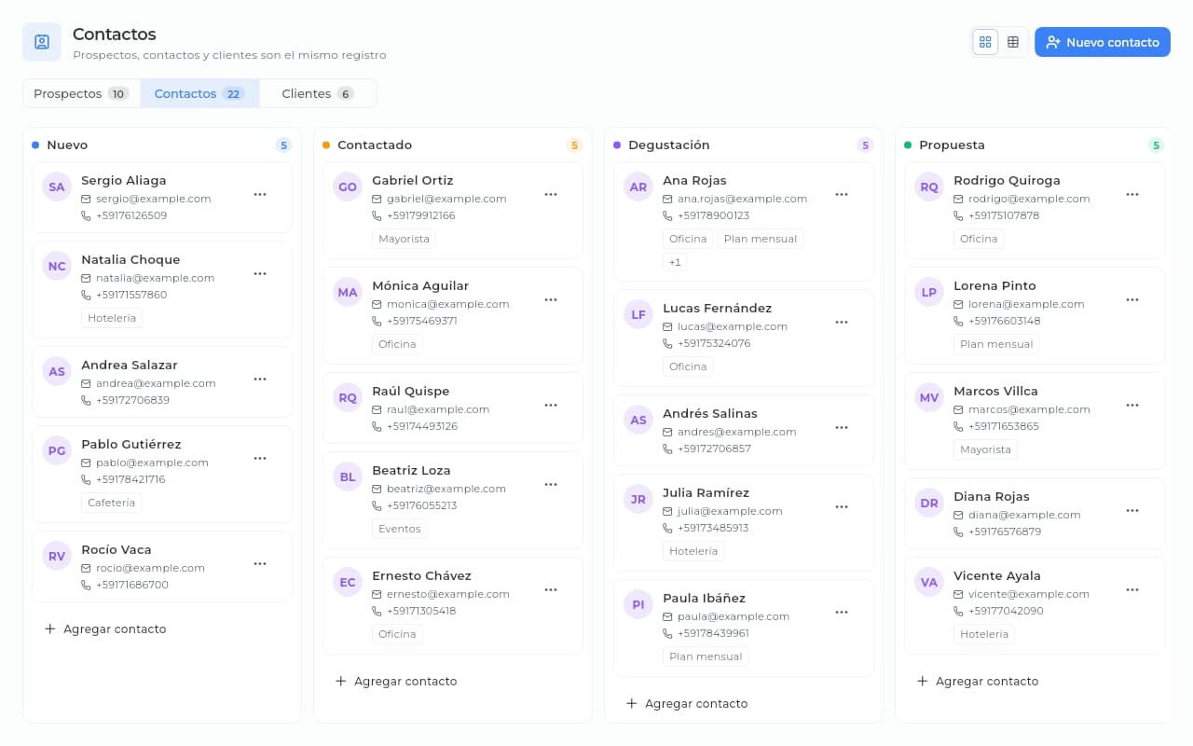Click the three-dot icon for Diana Rojas

[x=1132, y=510]
